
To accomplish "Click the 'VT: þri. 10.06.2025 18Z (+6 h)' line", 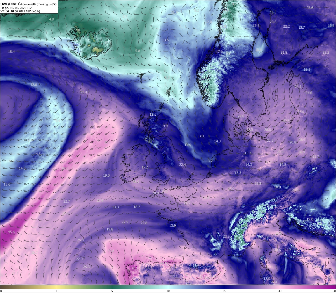I will click(x=20, y=11).
